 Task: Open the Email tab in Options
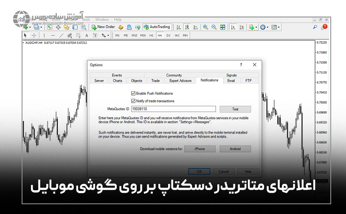(231, 81)
